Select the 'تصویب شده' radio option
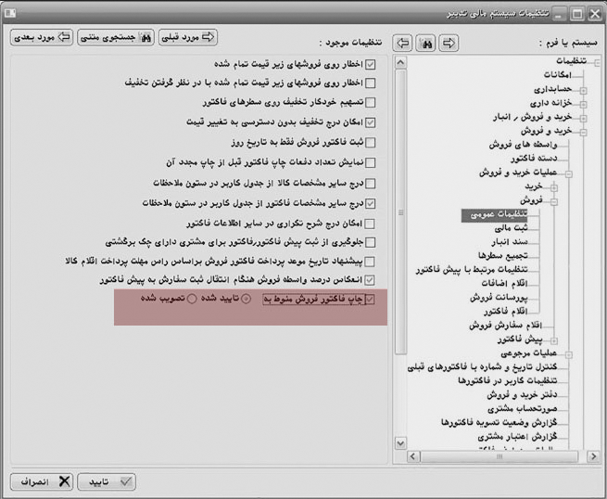The image size is (607, 499). click(193, 300)
